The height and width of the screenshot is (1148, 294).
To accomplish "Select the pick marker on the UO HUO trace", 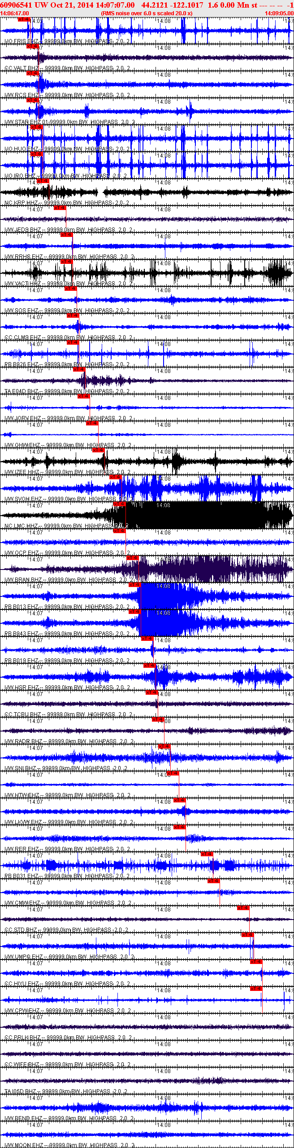I will [36, 127].
